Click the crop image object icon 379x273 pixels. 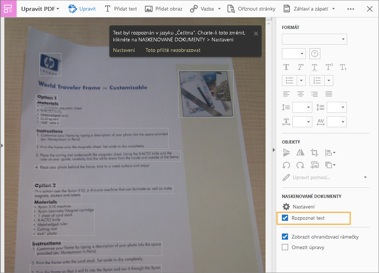click(x=315, y=153)
